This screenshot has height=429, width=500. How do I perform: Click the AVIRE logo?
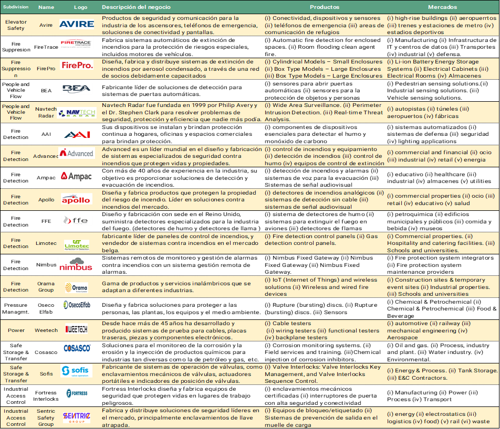77,24
